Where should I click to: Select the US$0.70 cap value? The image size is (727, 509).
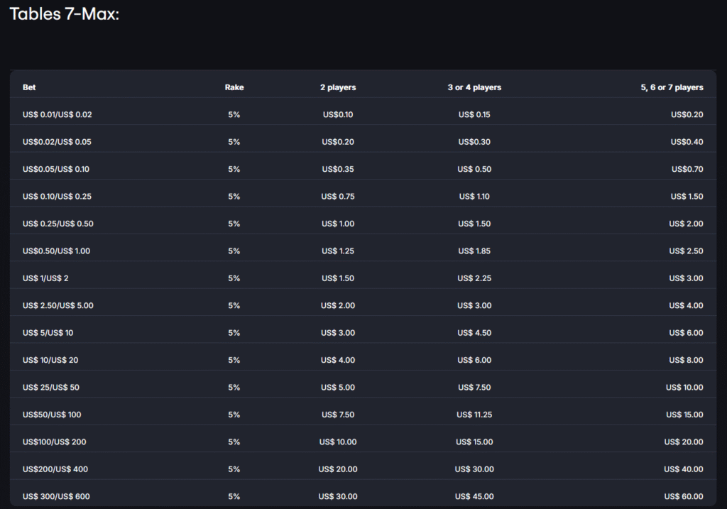687,170
